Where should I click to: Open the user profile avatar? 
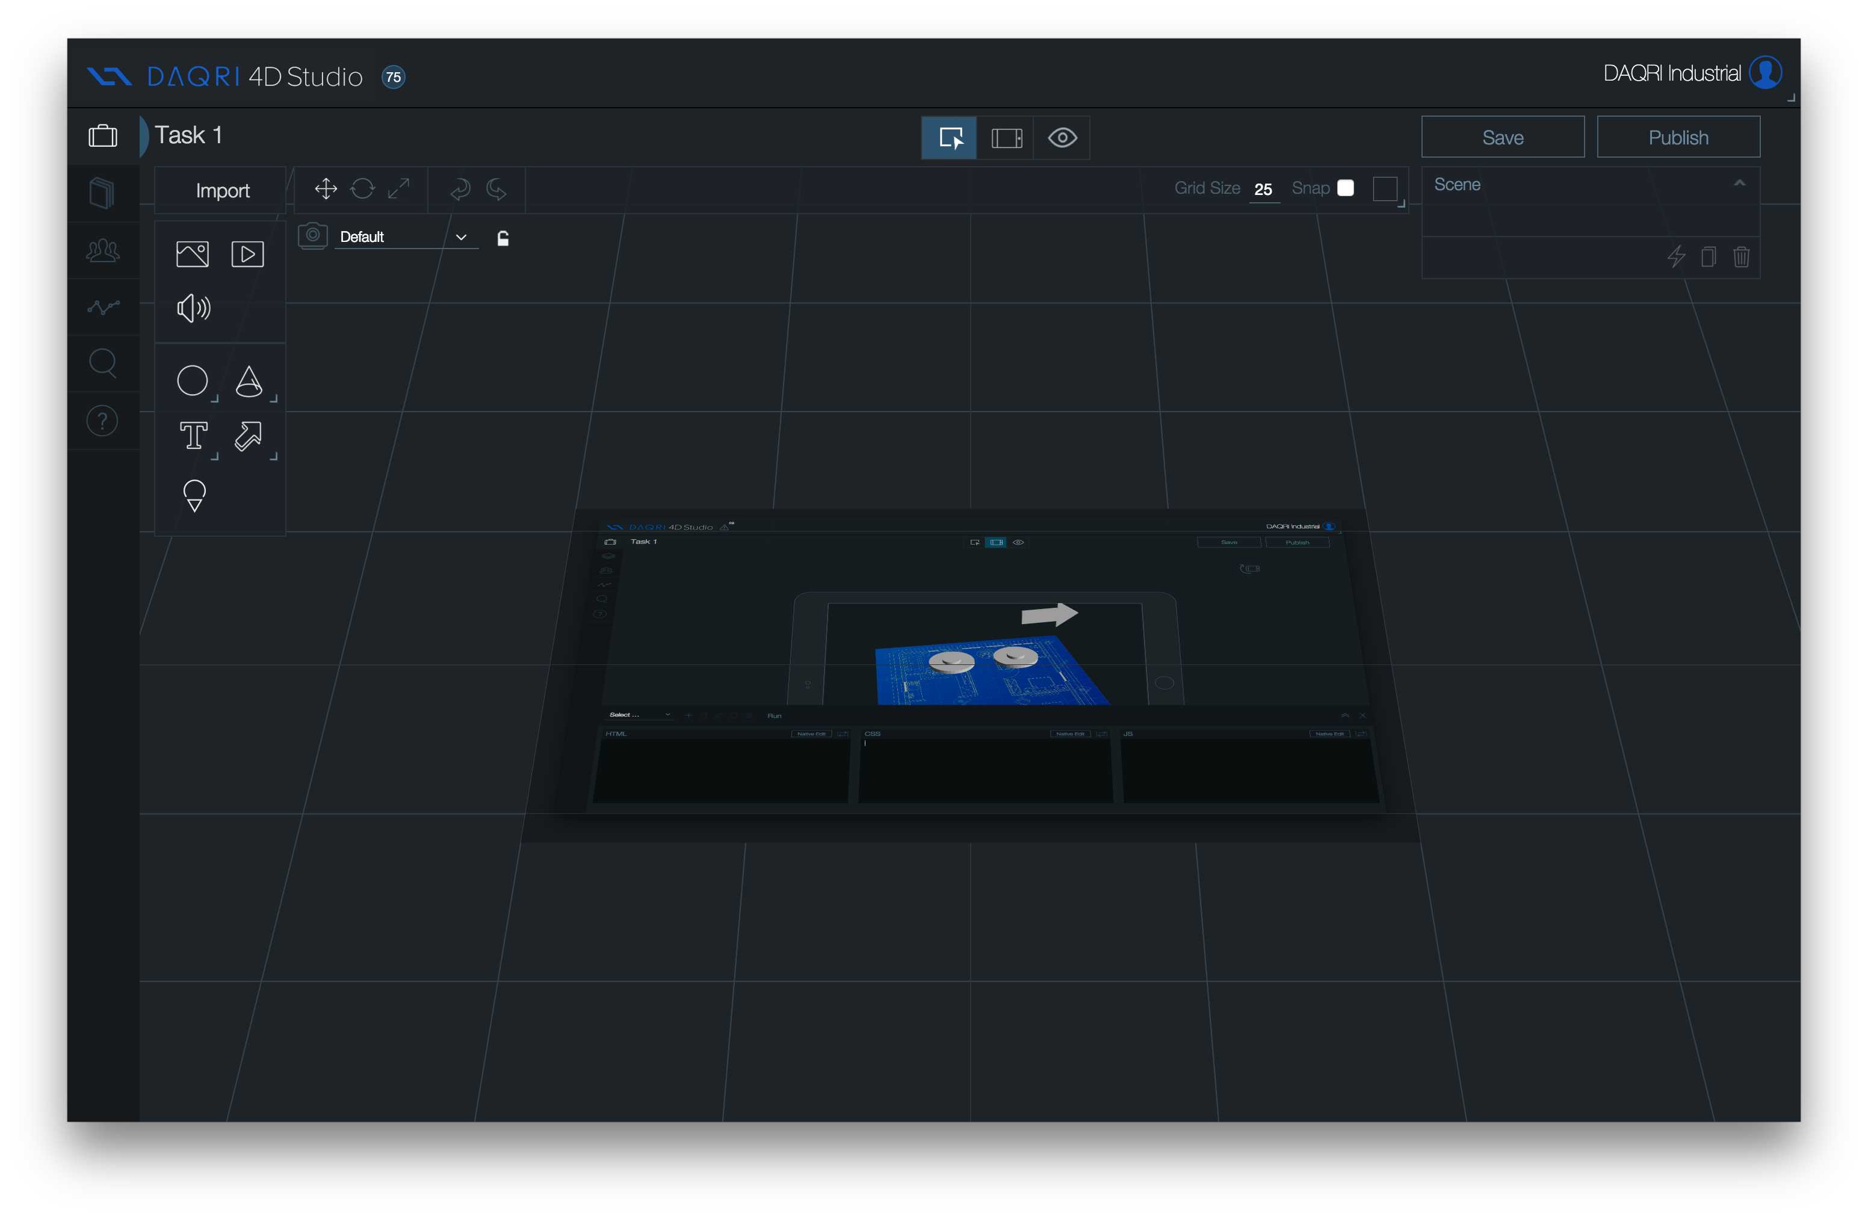pyautogui.click(x=1766, y=73)
